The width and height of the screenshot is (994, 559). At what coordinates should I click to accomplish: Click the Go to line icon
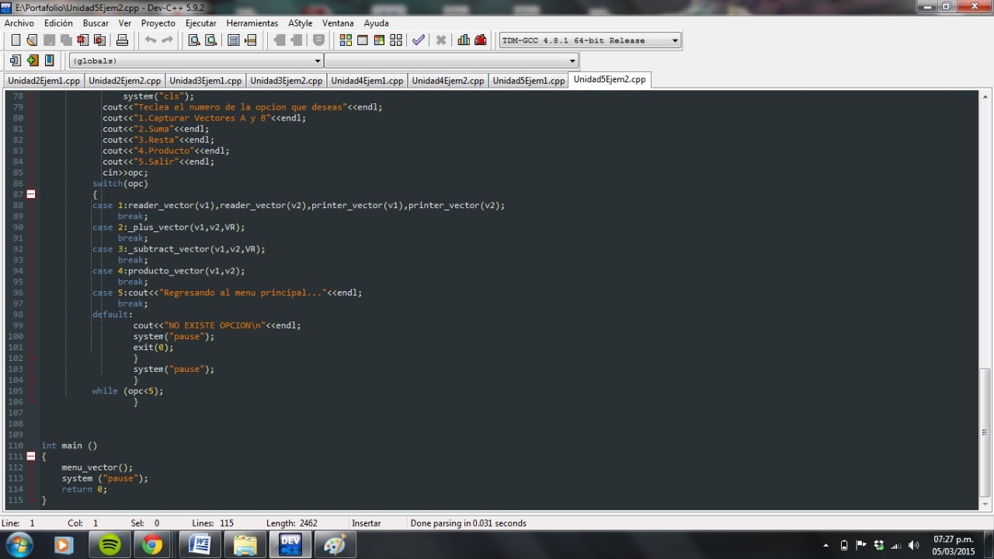click(x=250, y=40)
